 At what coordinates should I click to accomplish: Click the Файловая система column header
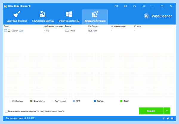(x=53, y=26)
